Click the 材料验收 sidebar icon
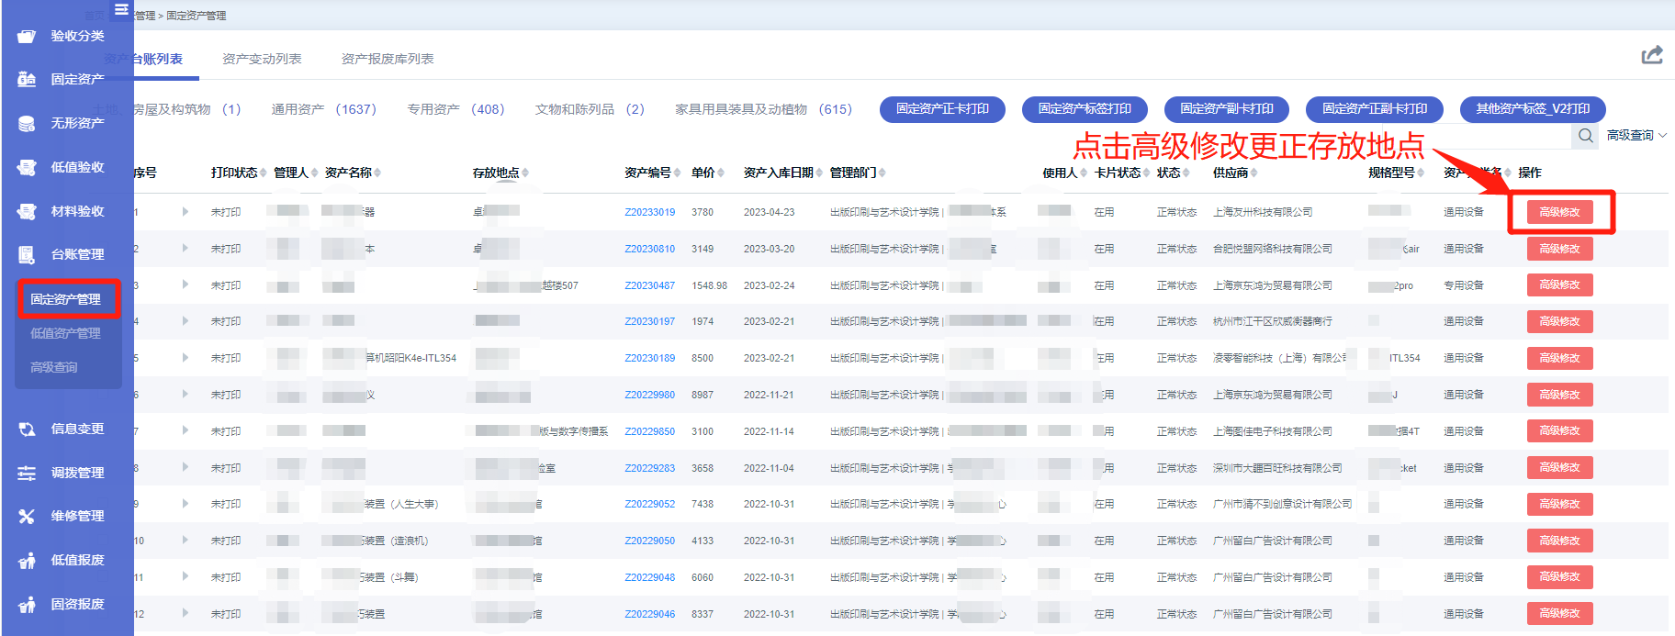This screenshot has width=1675, height=636. [27, 211]
